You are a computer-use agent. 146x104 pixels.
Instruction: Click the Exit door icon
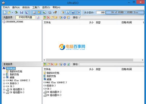78,12
